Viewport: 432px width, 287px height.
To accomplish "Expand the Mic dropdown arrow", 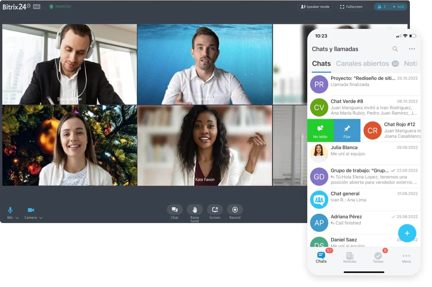I will tap(17, 218).
